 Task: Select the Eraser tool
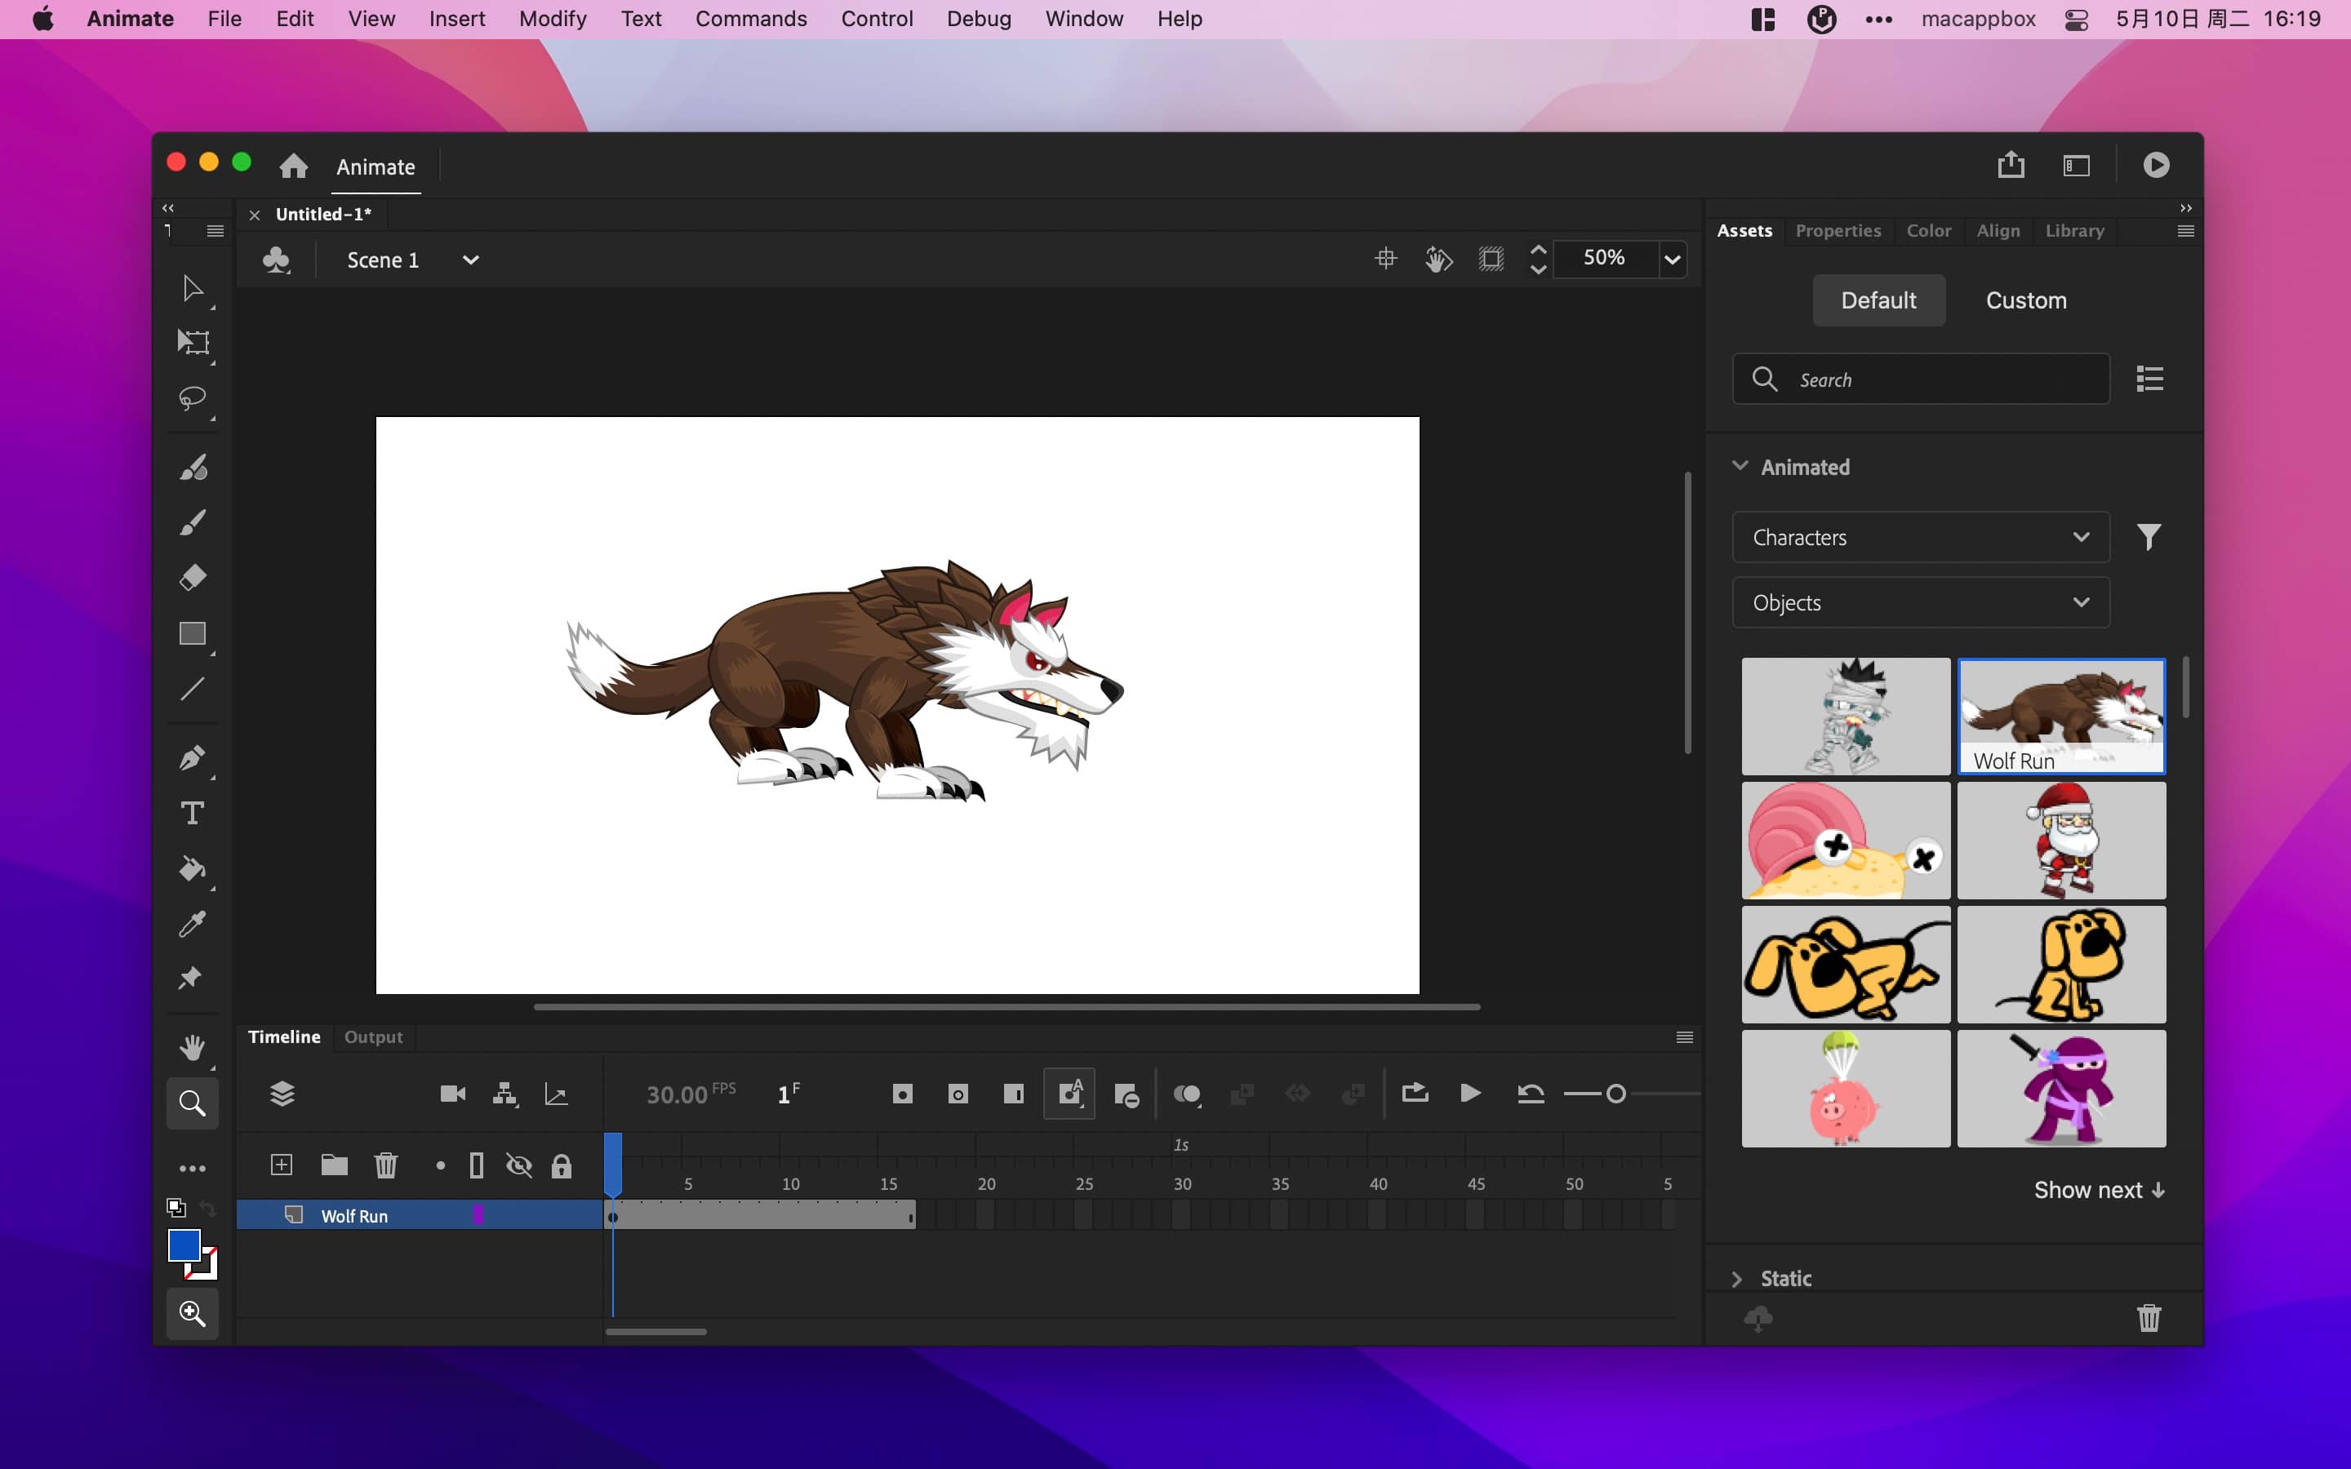click(x=193, y=578)
